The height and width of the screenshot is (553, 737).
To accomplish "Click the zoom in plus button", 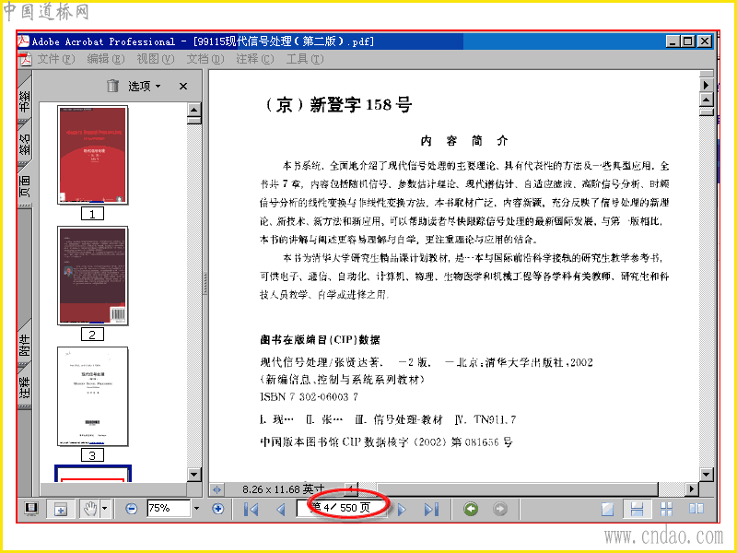I will [x=217, y=509].
